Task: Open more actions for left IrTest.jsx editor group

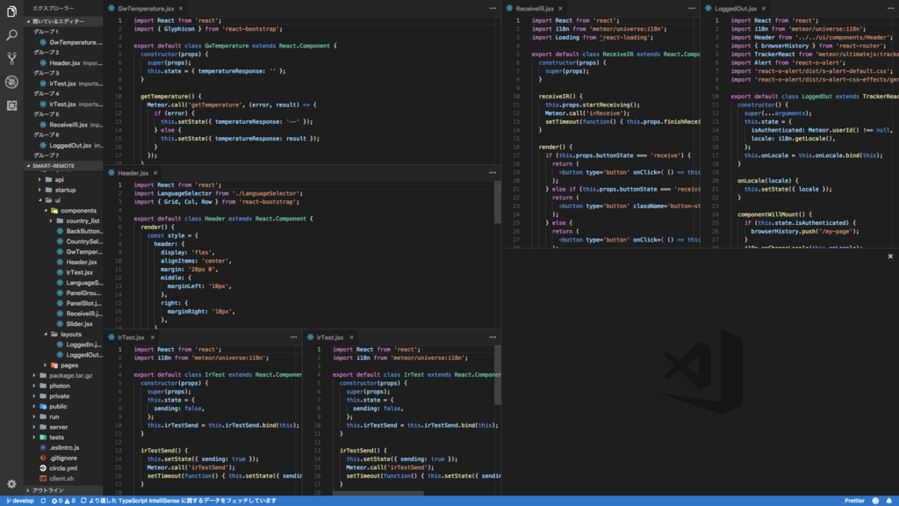Action: pyautogui.click(x=293, y=337)
